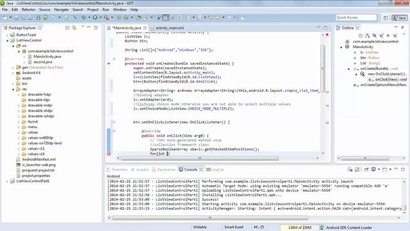The height and width of the screenshot is (231, 410).
Task: Click Pin Console icon
Action: tap(366, 169)
